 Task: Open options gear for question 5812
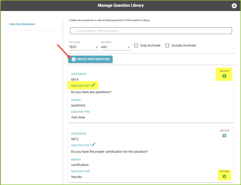(224, 176)
